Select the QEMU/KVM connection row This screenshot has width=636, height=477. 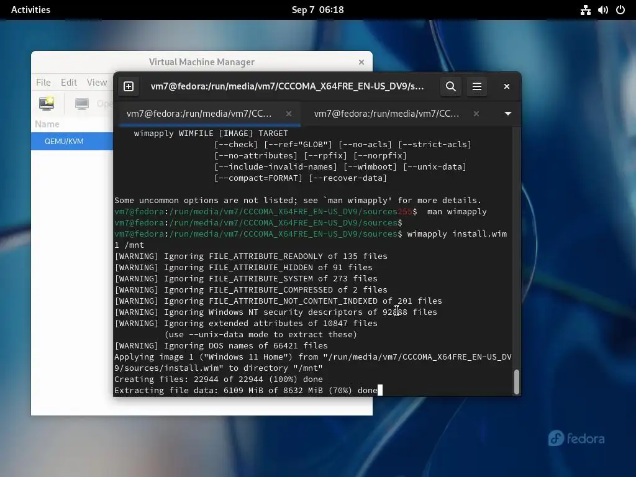pos(72,141)
